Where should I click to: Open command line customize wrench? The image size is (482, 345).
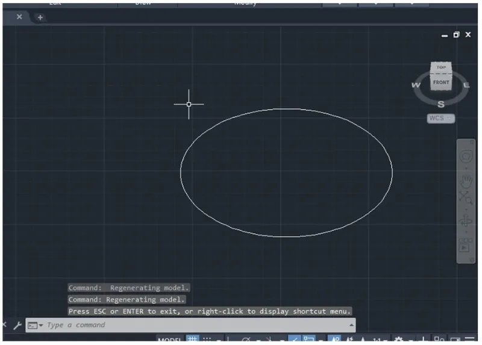17,325
